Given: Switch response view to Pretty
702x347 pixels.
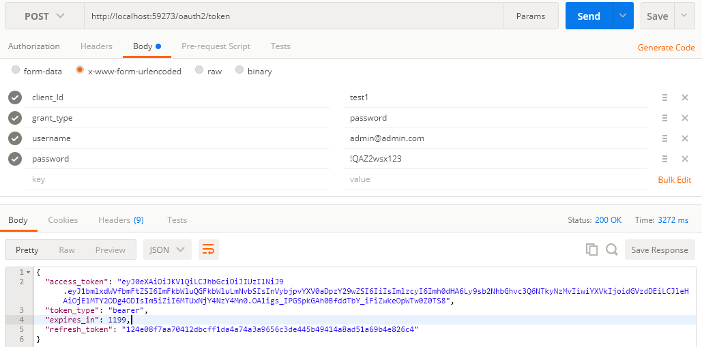Looking at the screenshot, I should click(x=27, y=250).
